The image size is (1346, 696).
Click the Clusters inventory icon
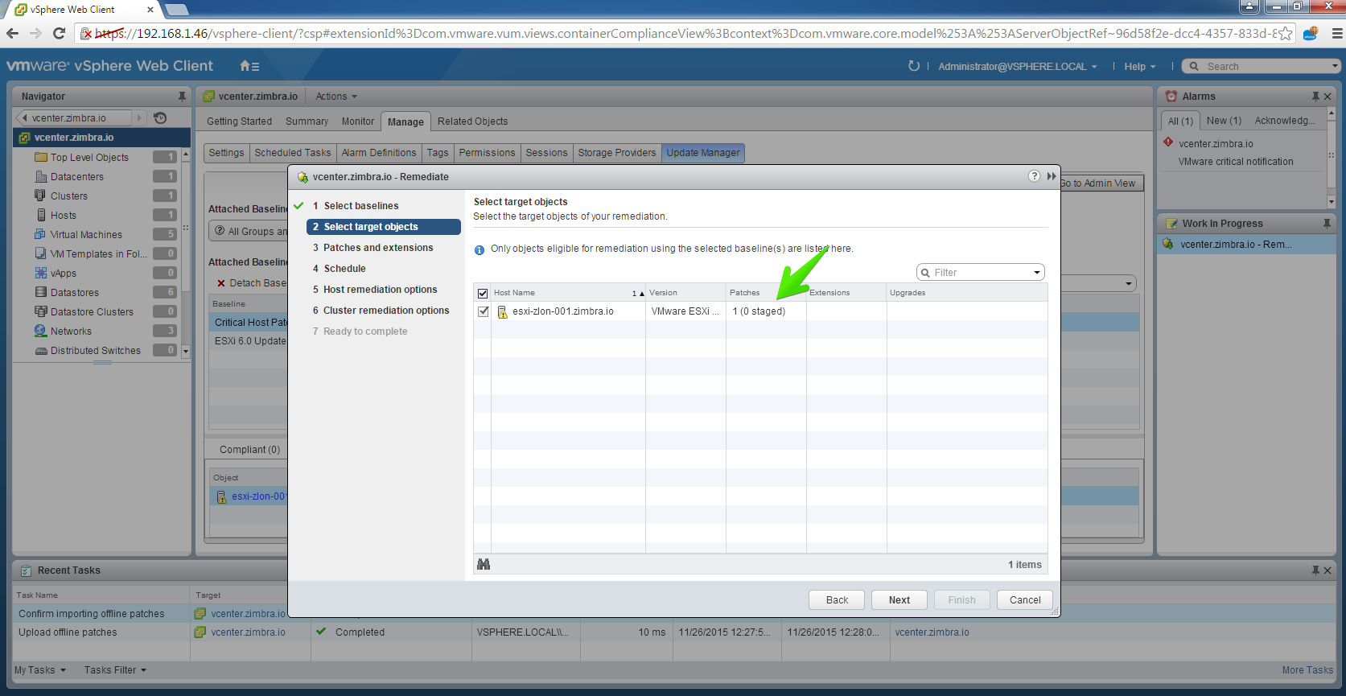tap(40, 196)
